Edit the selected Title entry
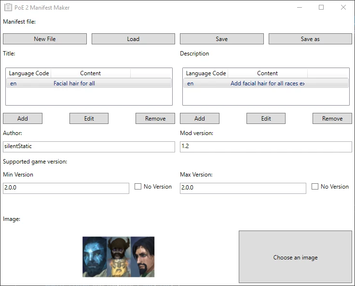Screen dimensions: 355x286 point(89,119)
